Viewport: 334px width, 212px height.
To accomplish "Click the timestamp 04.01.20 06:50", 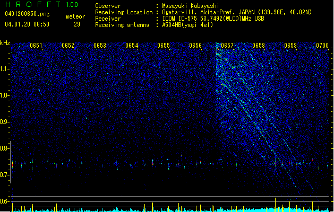I will [27, 24].
